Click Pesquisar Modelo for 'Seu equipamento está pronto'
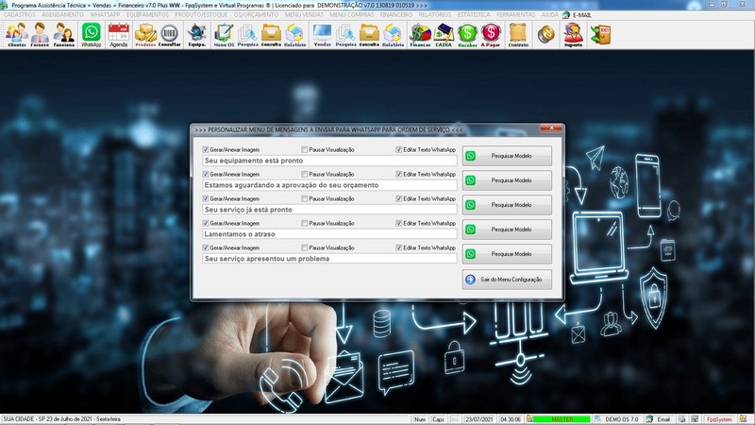The height and width of the screenshot is (425, 755). pos(507,156)
